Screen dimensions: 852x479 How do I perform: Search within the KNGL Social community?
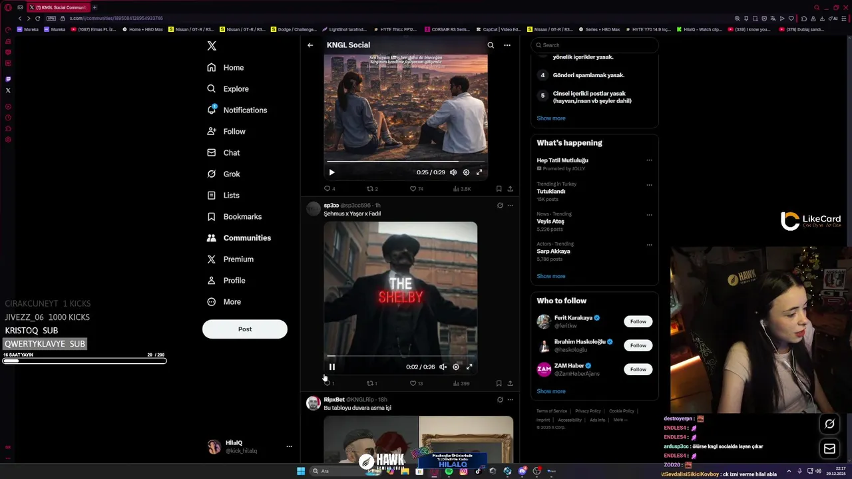491,45
